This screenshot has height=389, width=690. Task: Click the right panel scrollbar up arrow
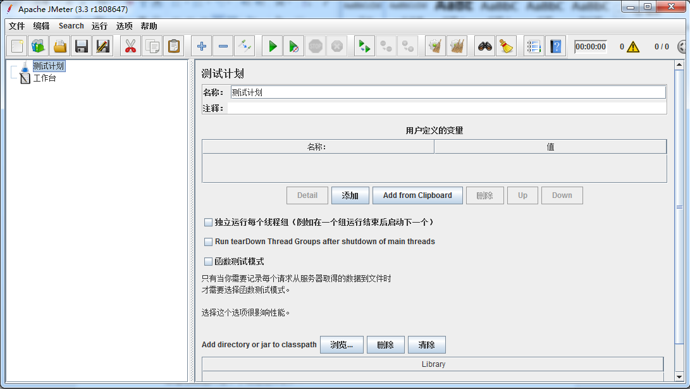point(679,65)
